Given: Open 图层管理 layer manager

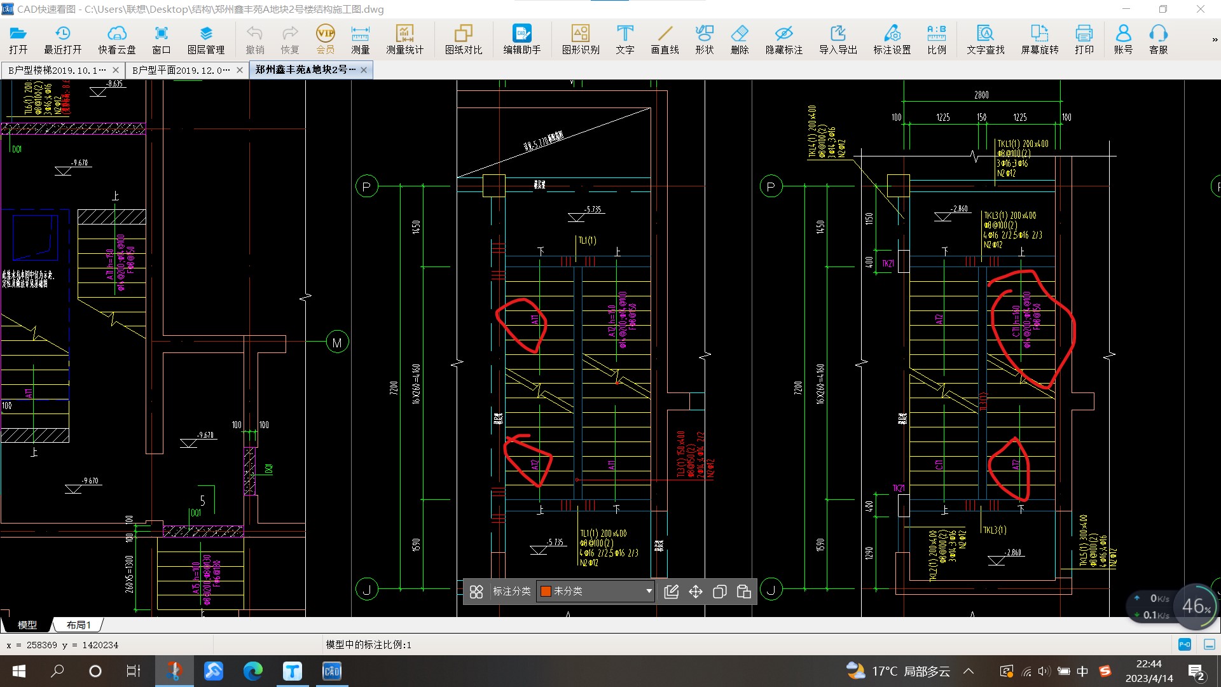Looking at the screenshot, I should [205, 40].
